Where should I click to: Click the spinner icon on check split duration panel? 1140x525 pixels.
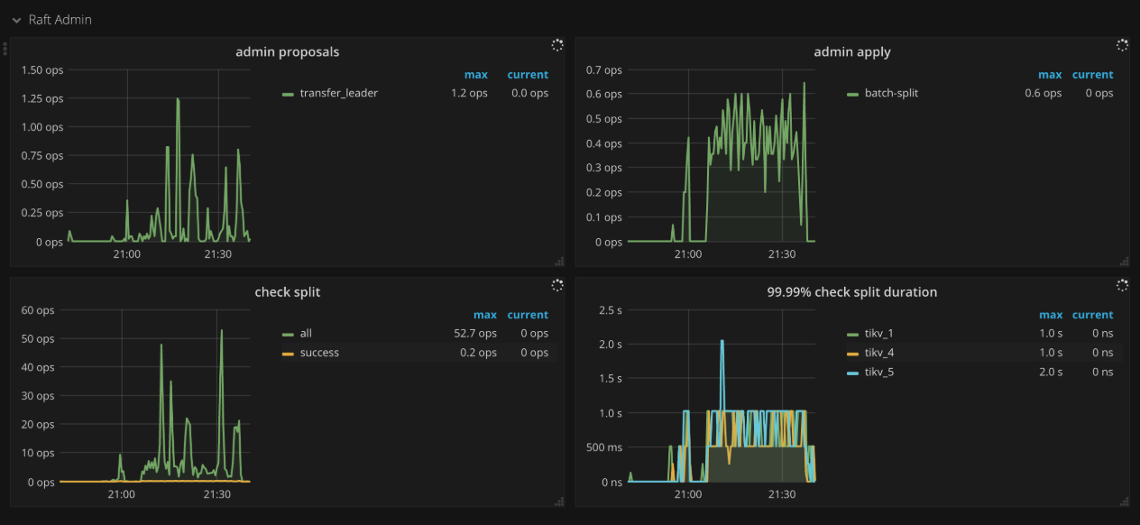pyautogui.click(x=1121, y=284)
